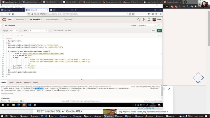The width and height of the screenshot is (210, 118).
Task: Click the Windows Start button in VM taskbar
Action: coord(3,105)
